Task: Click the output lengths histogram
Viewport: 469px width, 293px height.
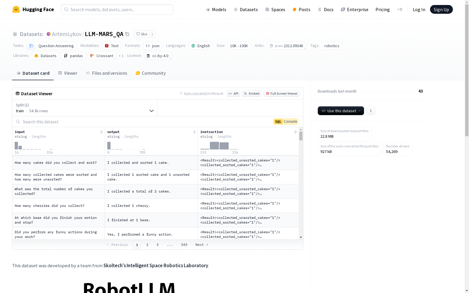Action: pyautogui.click(x=126, y=146)
